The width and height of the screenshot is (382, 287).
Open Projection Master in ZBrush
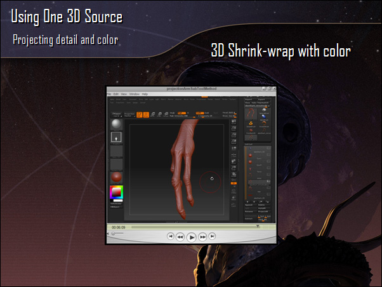[129, 114]
